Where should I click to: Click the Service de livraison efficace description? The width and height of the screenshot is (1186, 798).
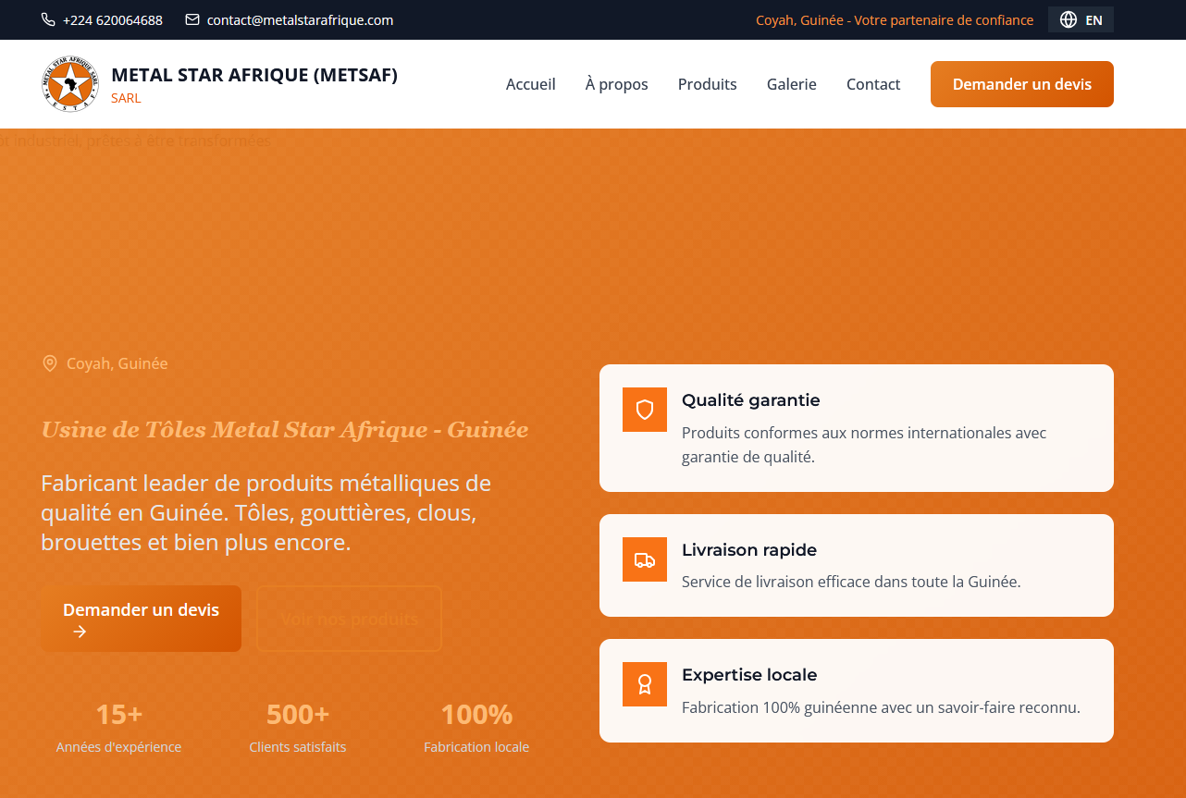[x=851, y=583]
